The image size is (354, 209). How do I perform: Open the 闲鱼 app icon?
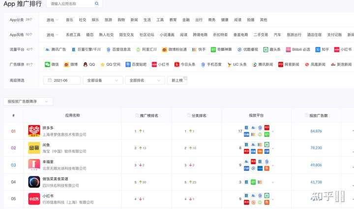[34, 148]
